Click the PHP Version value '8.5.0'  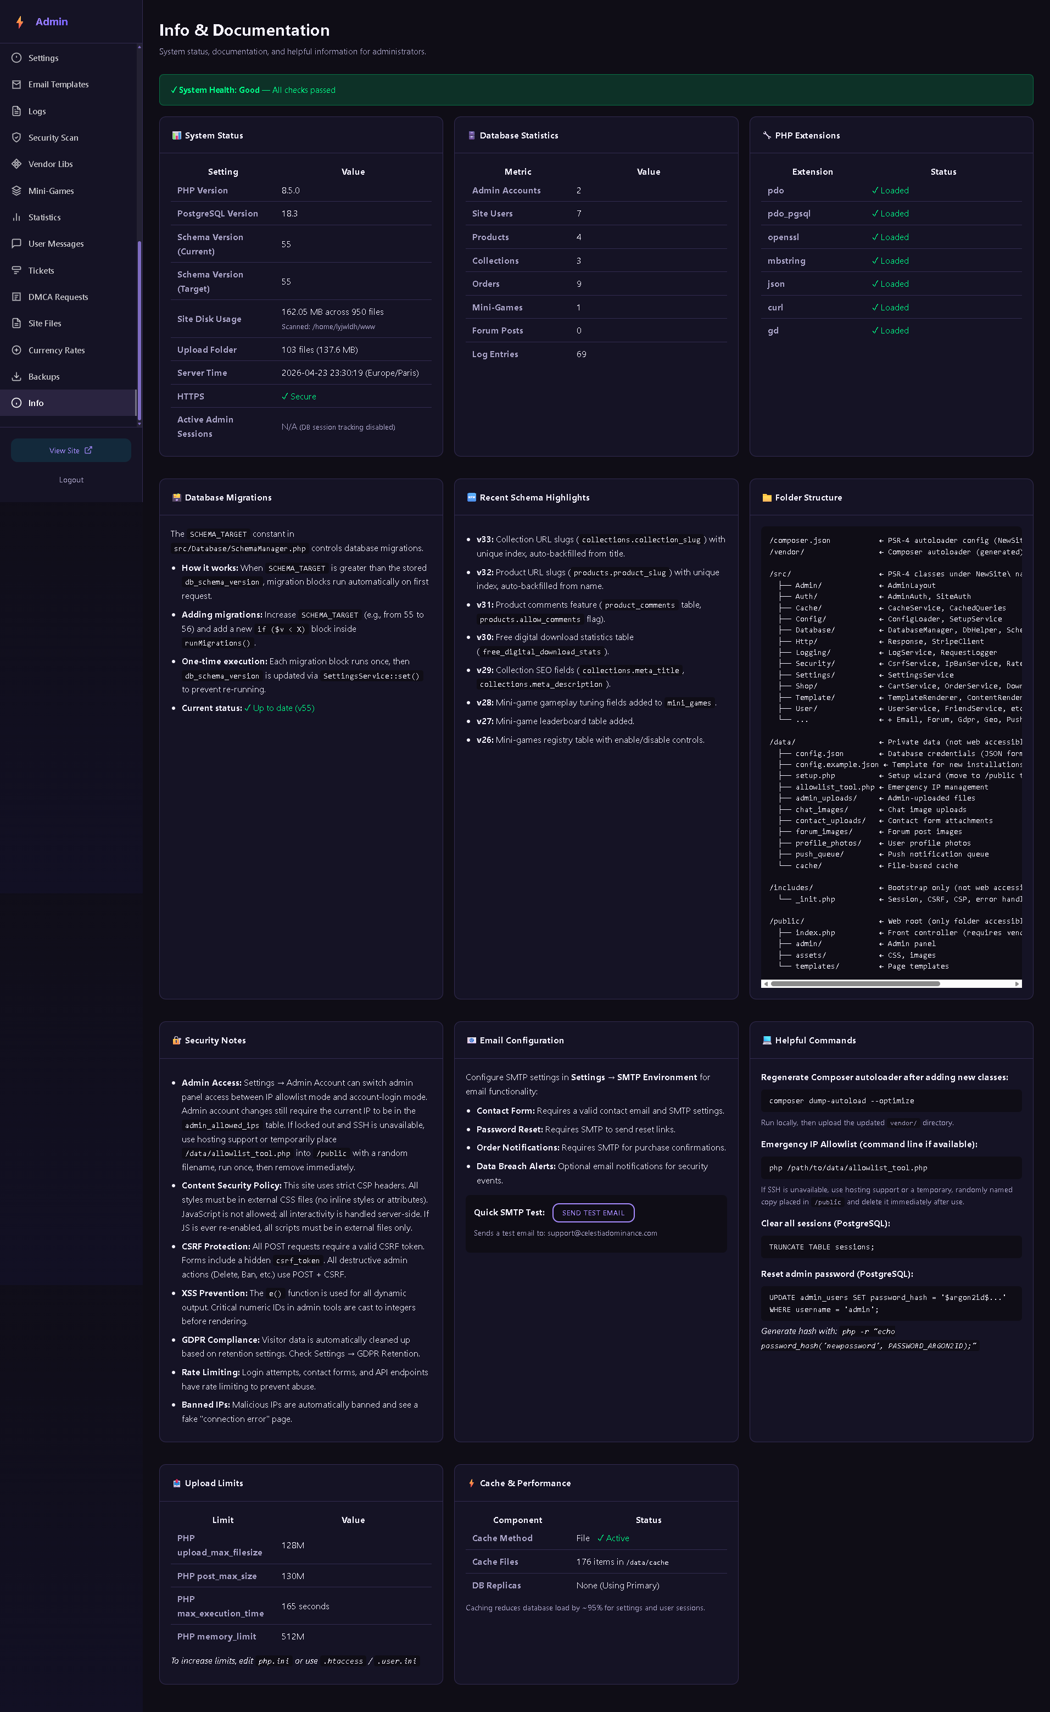coord(291,191)
